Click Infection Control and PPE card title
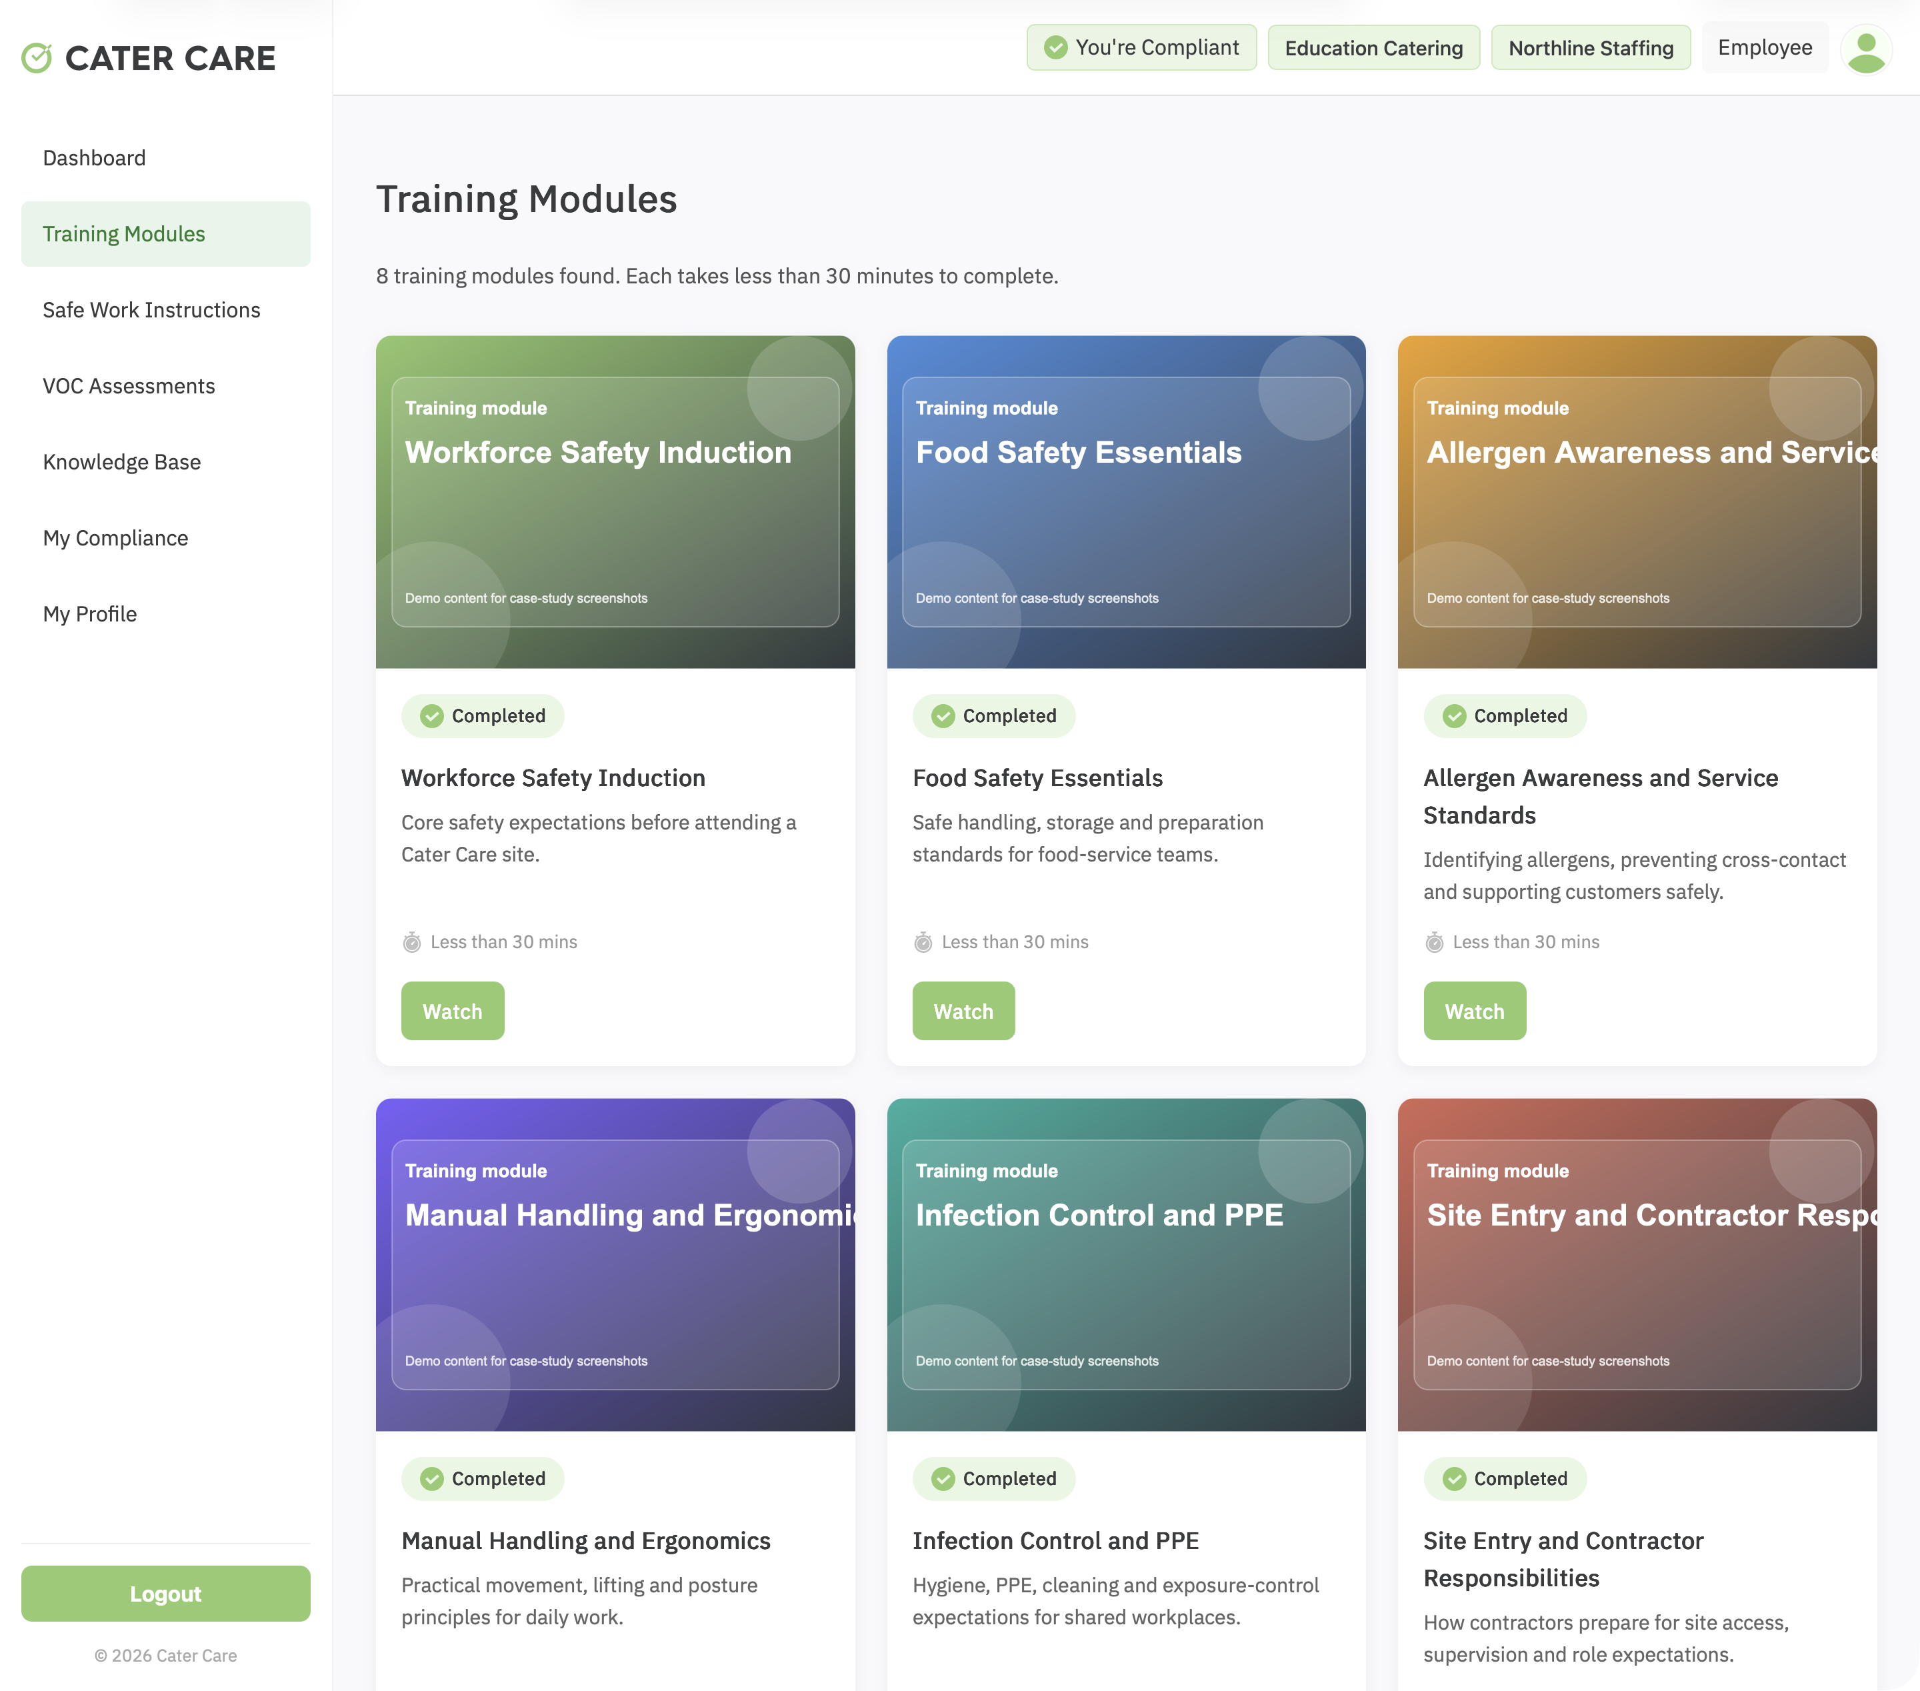Image resolution: width=1920 pixels, height=1691 pixels. point(1055,1541)
